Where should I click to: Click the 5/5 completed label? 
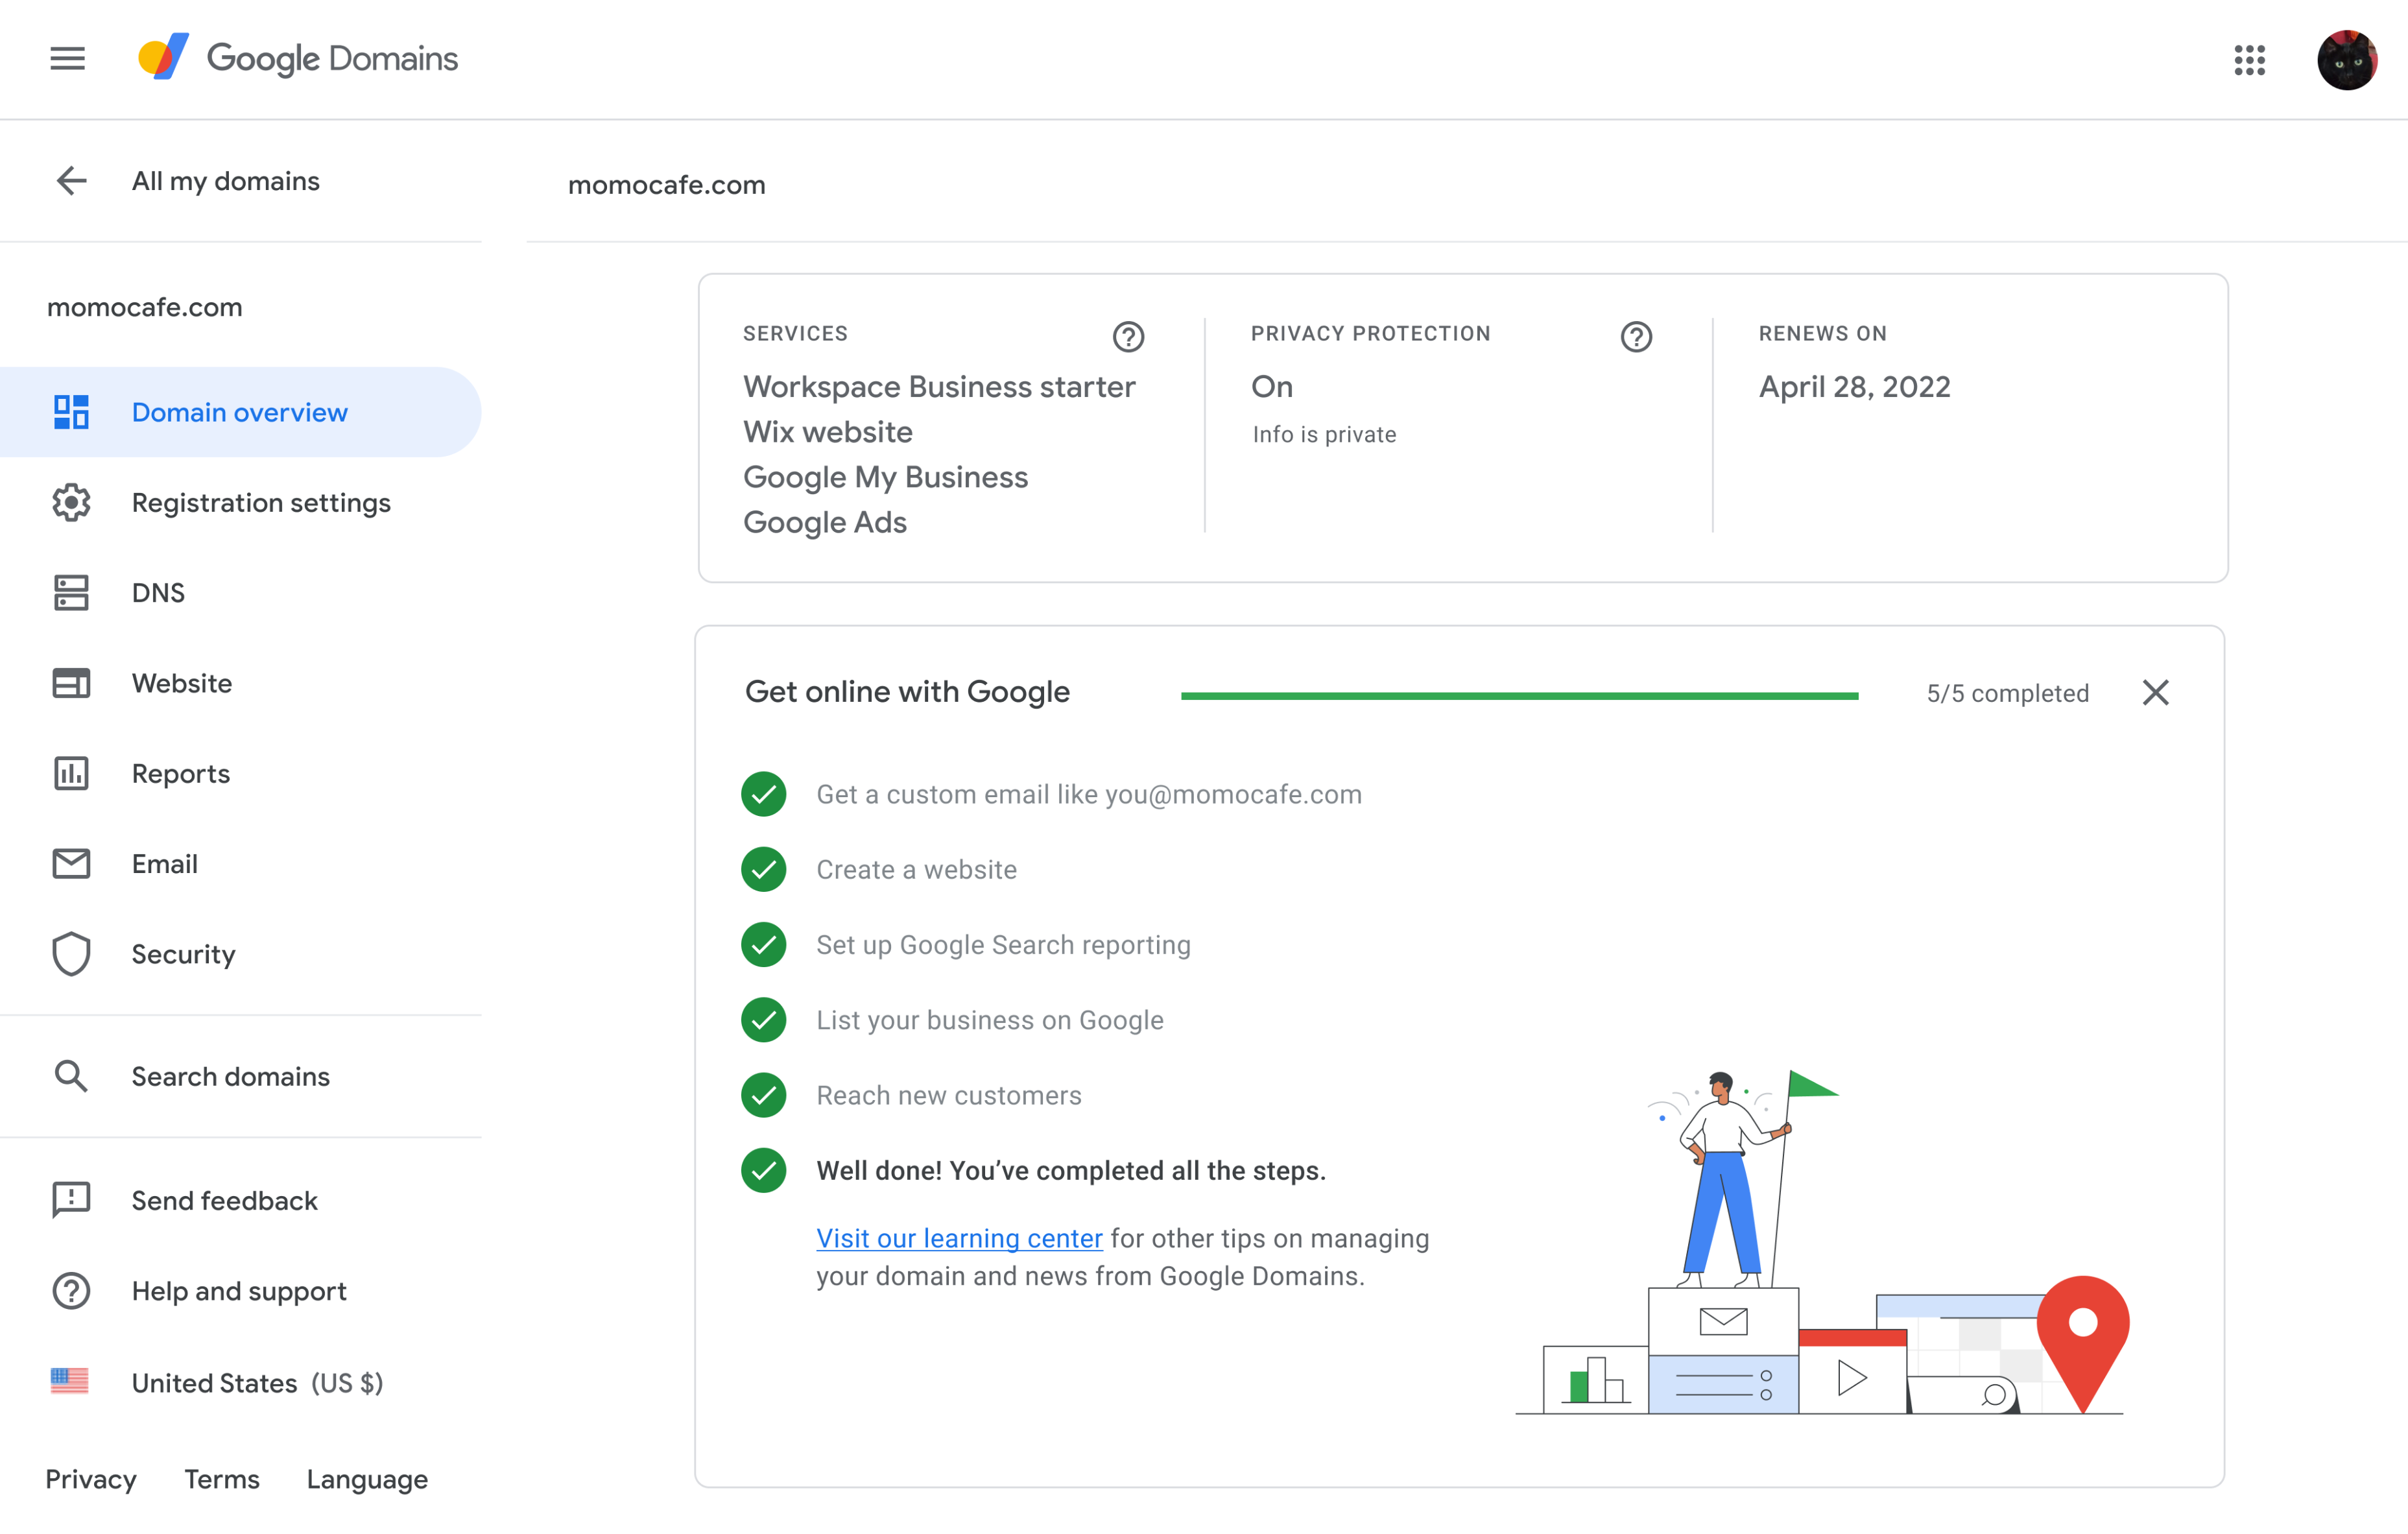(2007, 693)
